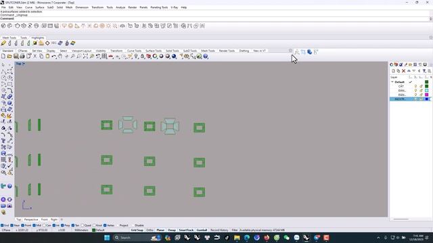Toggle the Perp osnap checkbox
Screen dimensions: 433x243
click(x=62, y=225)
